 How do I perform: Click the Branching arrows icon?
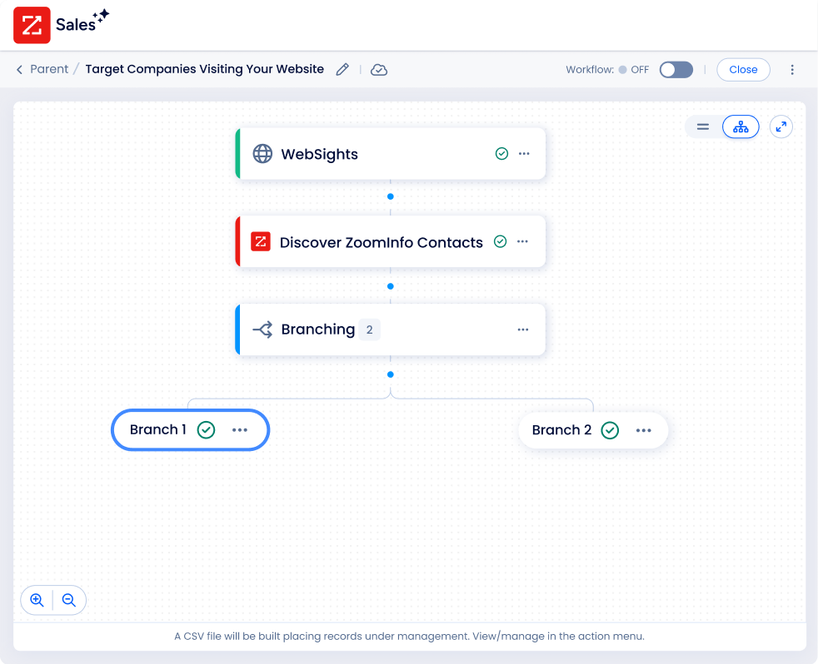point(262,330)
